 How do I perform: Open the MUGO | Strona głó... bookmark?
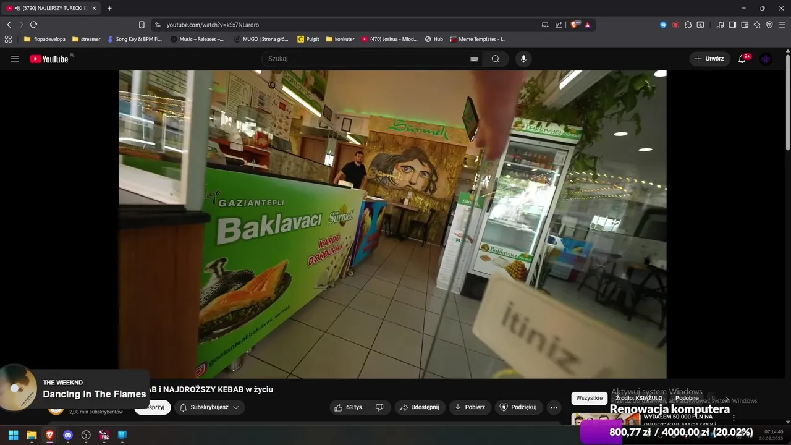261,39
